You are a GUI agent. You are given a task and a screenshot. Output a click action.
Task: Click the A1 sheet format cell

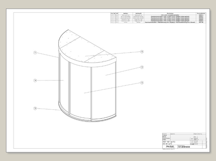(192, 139)
